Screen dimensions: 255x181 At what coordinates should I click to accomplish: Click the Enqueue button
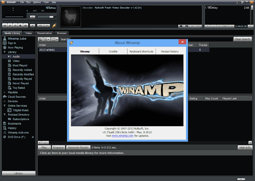coord(58,148)
